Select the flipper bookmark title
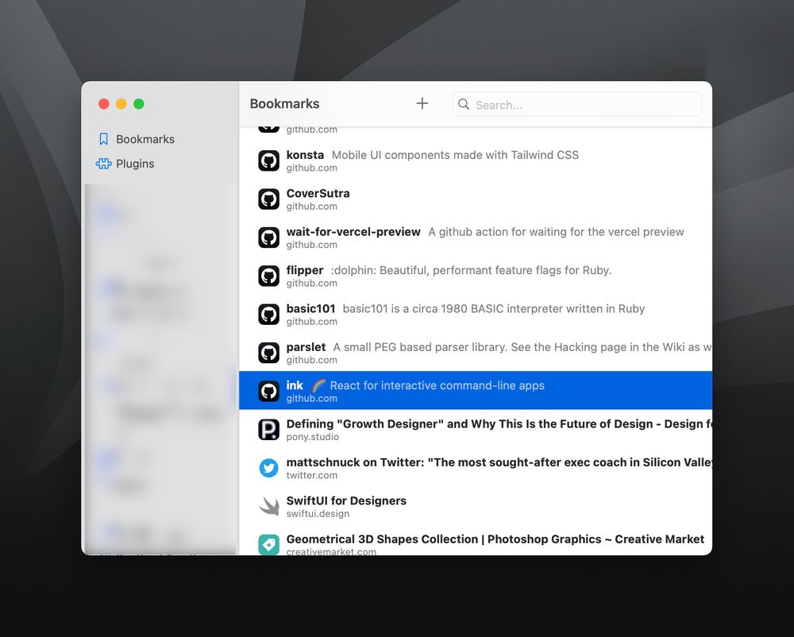The height and width of the screenshot is (637, 794). 304,270
